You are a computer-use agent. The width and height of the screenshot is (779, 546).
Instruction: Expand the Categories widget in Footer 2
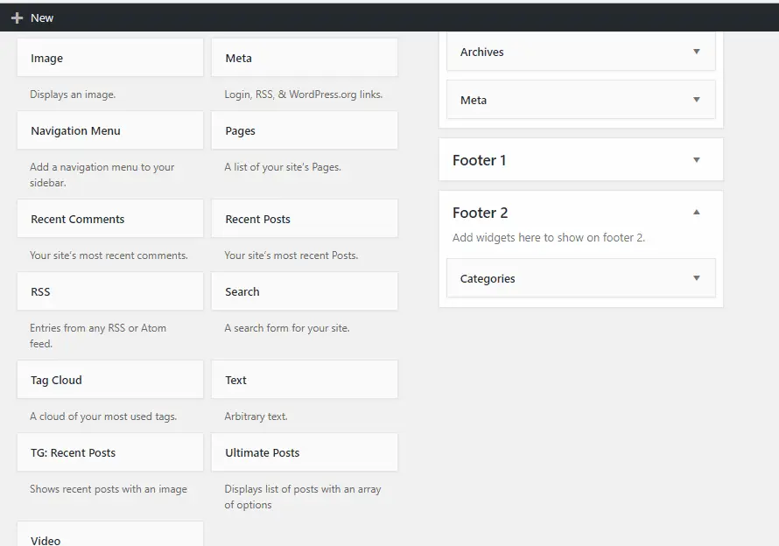(697, 277)
